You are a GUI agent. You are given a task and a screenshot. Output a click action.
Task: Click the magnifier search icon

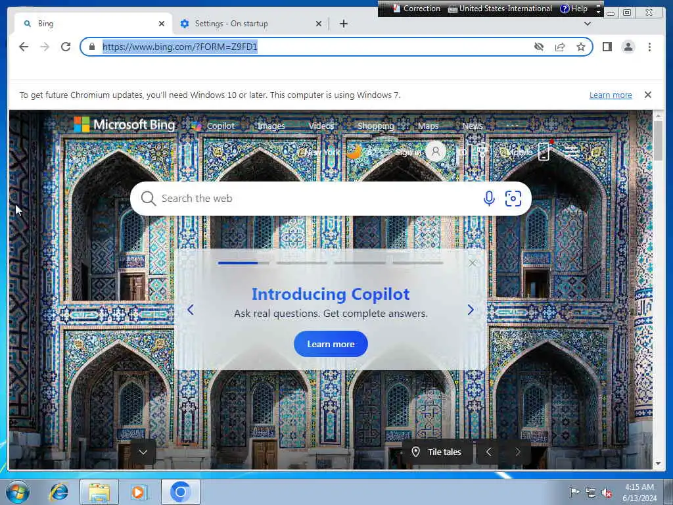pyautogui.click(x=148, y=199)
